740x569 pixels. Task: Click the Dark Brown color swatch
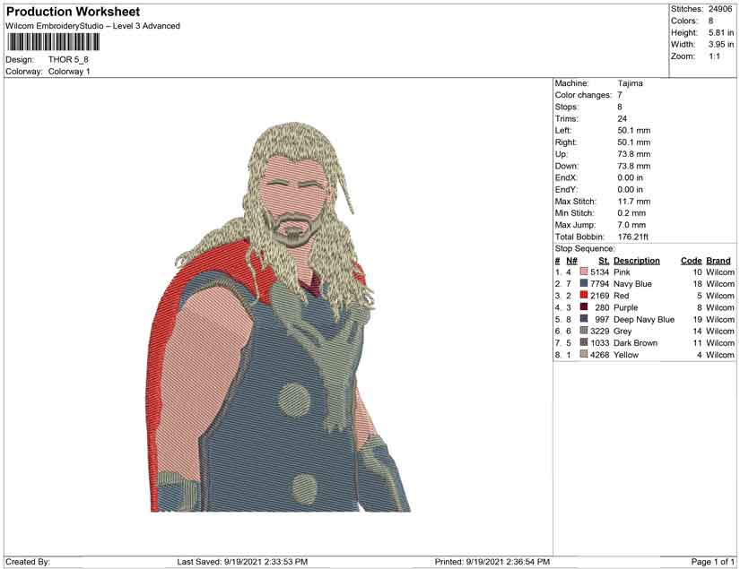pos(584,343)
